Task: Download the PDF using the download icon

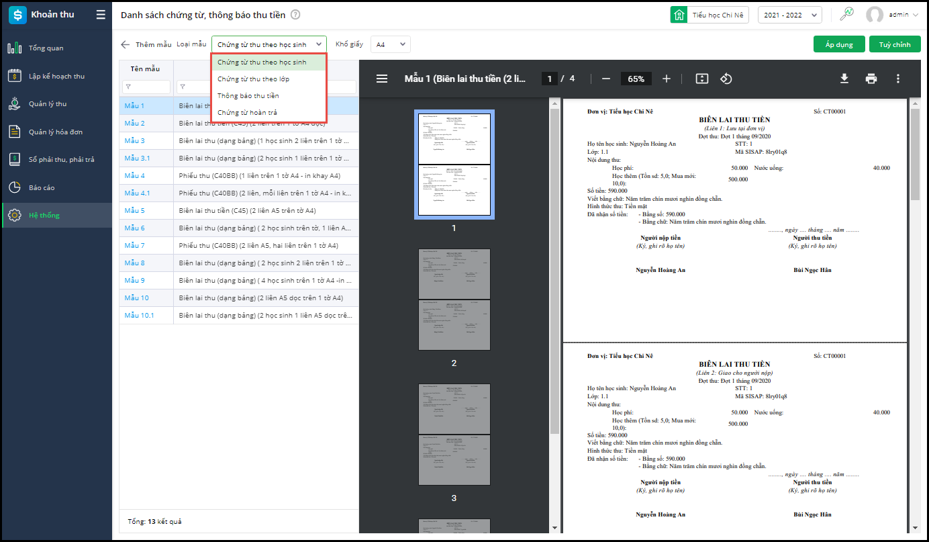Action: pyautogui.click(x=844, y=79)
